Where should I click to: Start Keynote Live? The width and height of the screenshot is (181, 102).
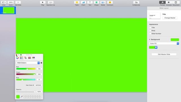(51, 2)
